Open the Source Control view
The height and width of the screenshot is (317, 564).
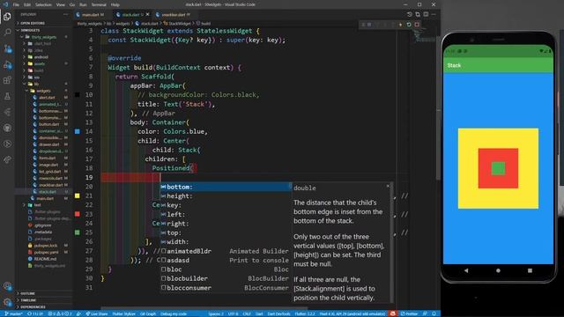point(7,48)
